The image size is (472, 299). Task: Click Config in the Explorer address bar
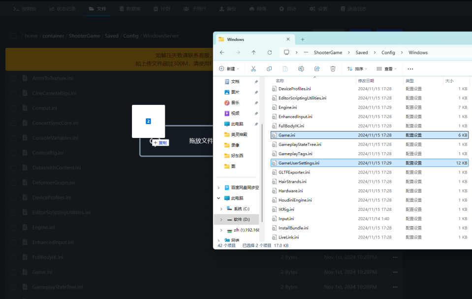(x=388, y=52)
